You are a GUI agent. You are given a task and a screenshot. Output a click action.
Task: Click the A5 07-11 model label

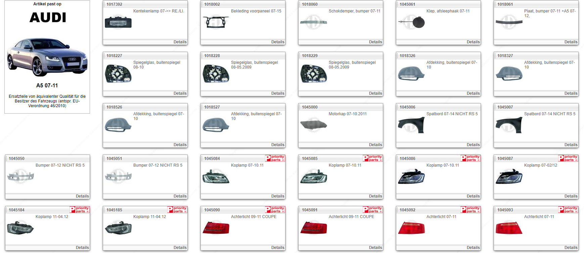click(x=47, y=86)
